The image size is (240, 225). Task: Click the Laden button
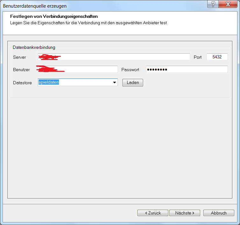[133, 83]
